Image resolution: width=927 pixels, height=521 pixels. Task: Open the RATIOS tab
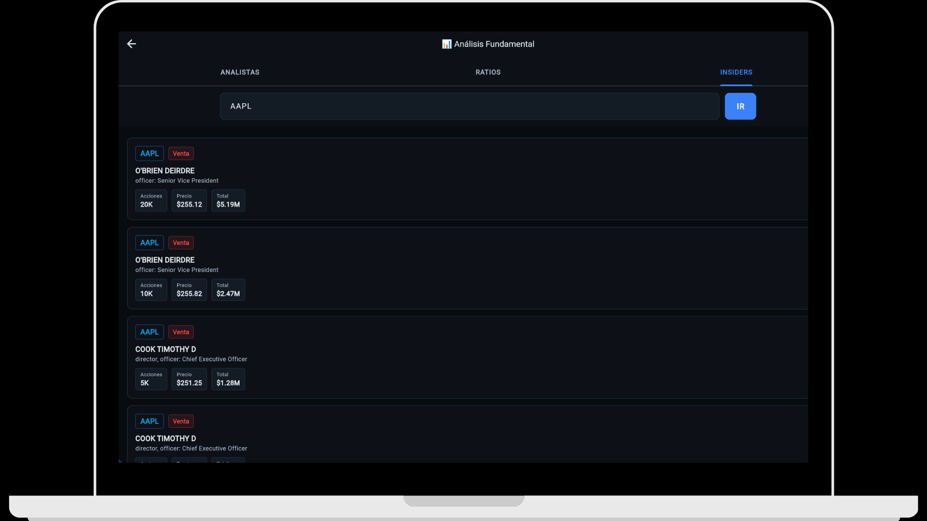(488, 72)
